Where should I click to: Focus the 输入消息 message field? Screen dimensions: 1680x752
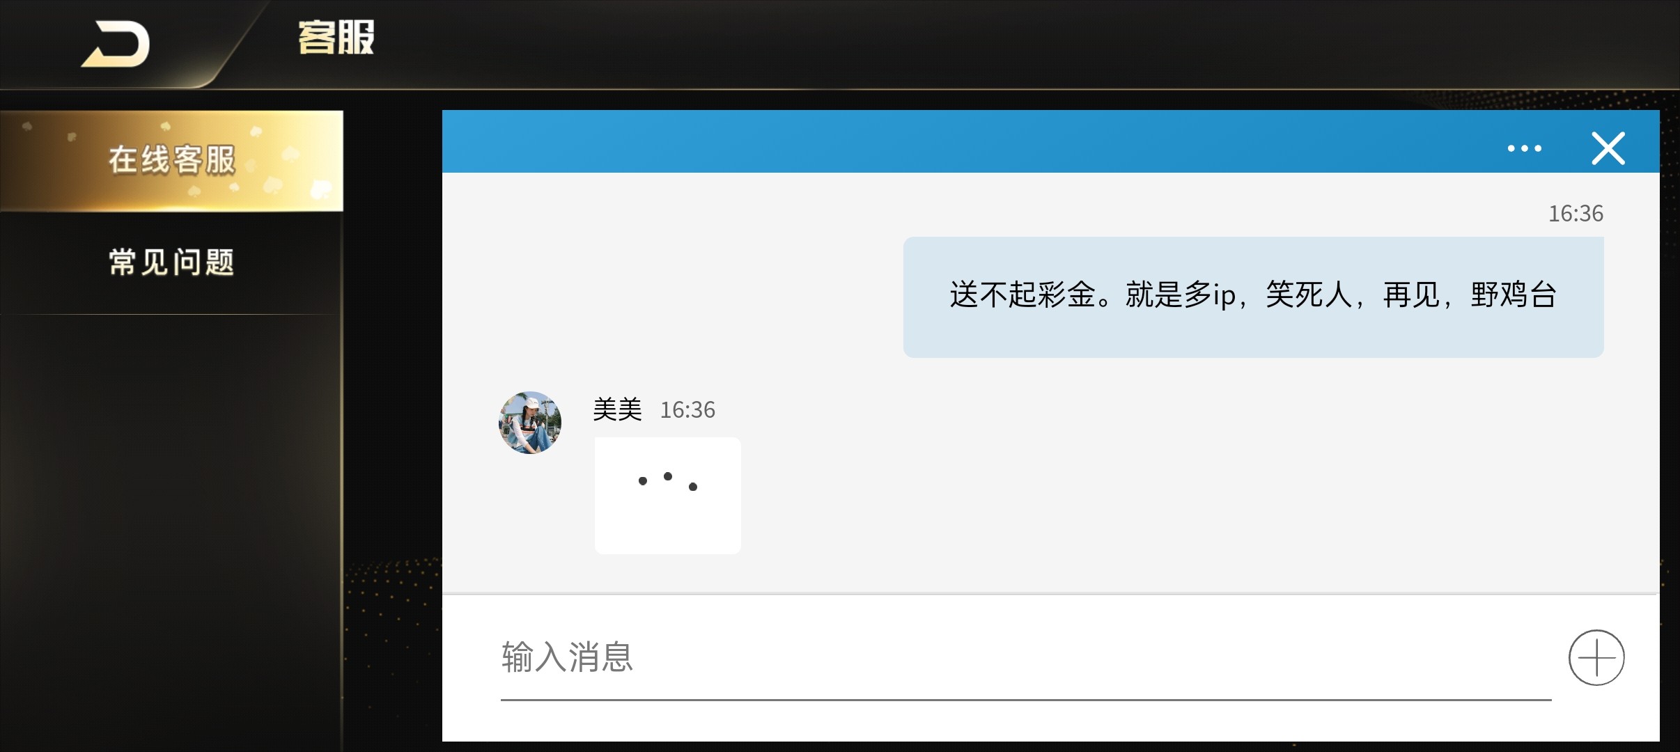click(x=1026, y=657)
